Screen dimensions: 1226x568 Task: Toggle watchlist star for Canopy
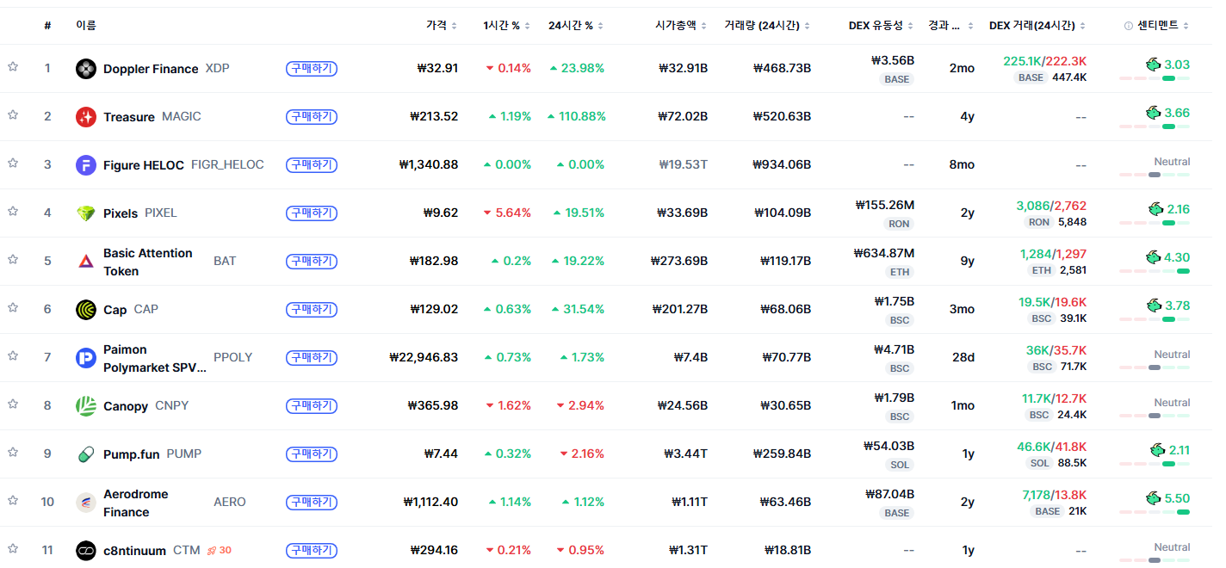tap(13, 404)
